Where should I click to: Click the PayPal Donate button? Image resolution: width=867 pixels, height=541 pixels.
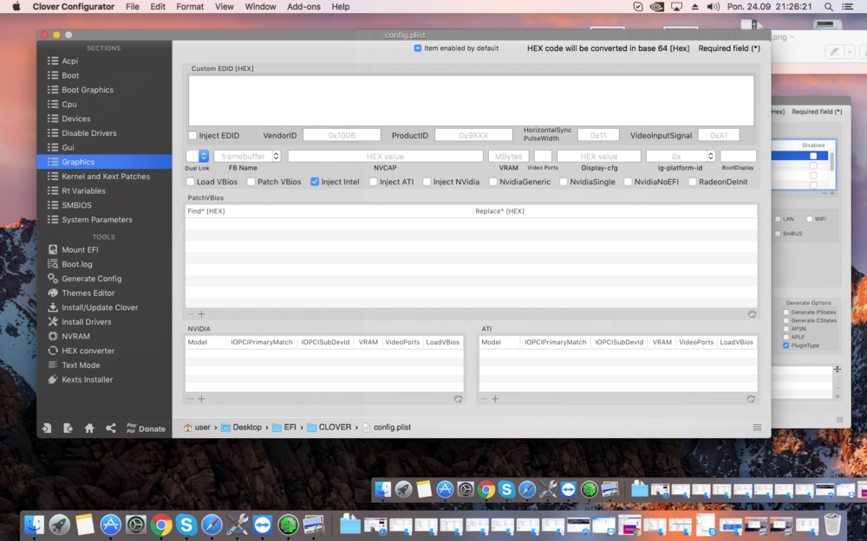pyautogui.click(x=146, y=428)
